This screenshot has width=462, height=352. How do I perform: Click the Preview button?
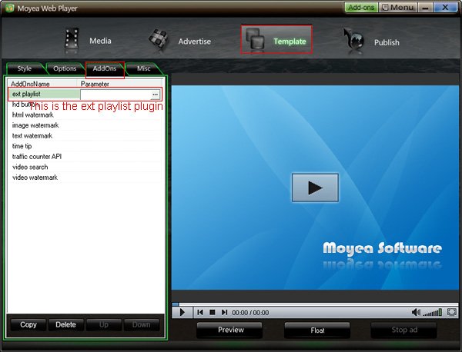coord(229,330)
